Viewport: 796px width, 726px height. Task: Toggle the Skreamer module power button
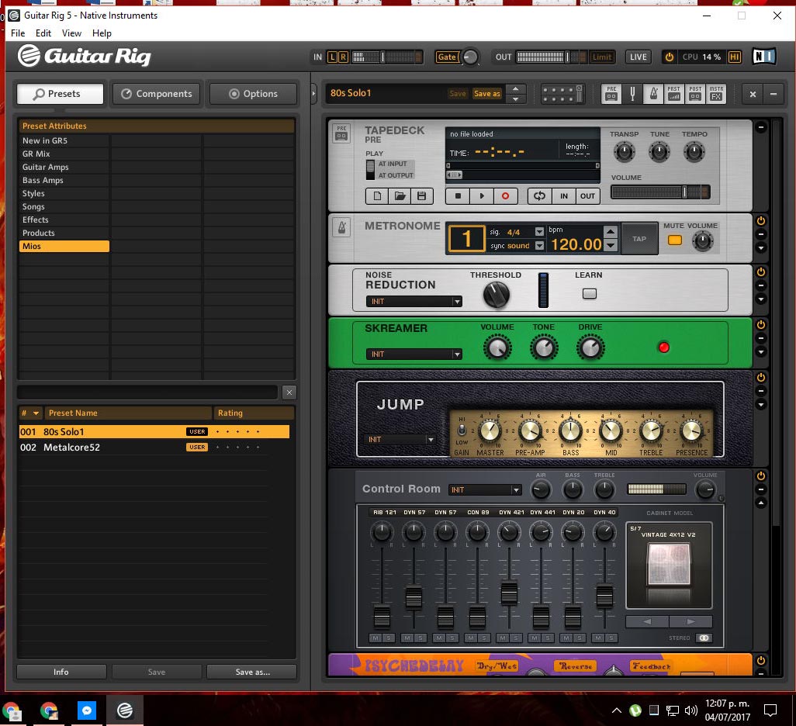[761, 324]
